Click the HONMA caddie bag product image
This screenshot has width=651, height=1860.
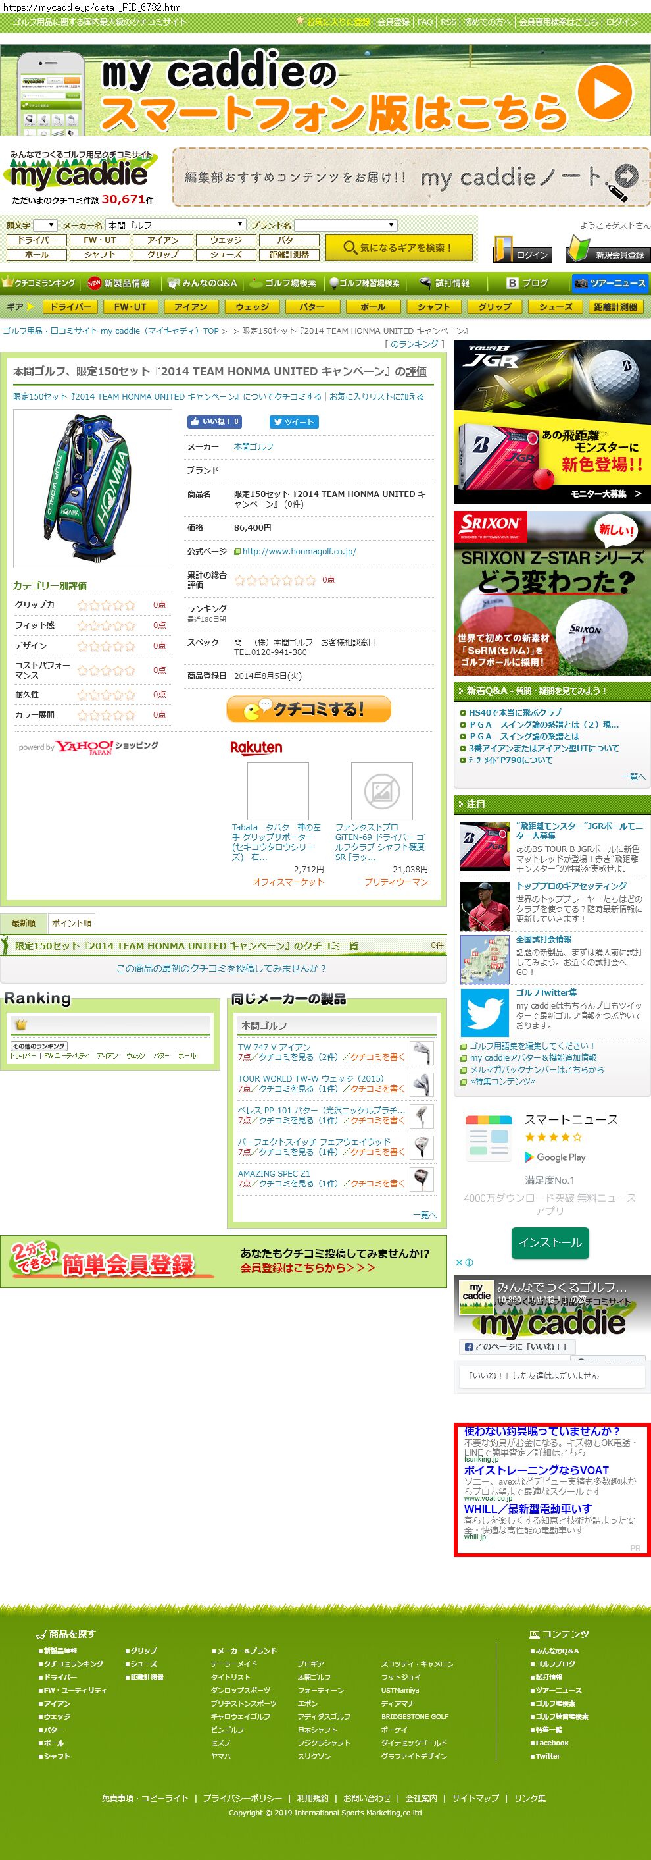pyautogui.click(x=92, y=488)
